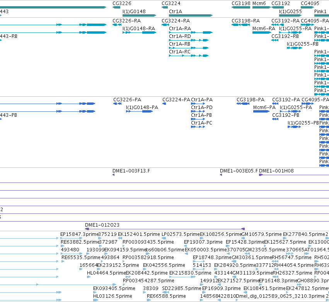Click the Ctr1A-PC protein label
The width and height of the screenshot is (329, 302).
202,123
